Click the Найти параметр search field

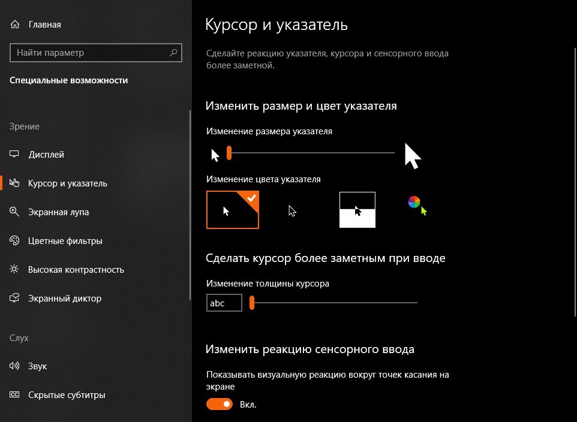click(90, 53)
